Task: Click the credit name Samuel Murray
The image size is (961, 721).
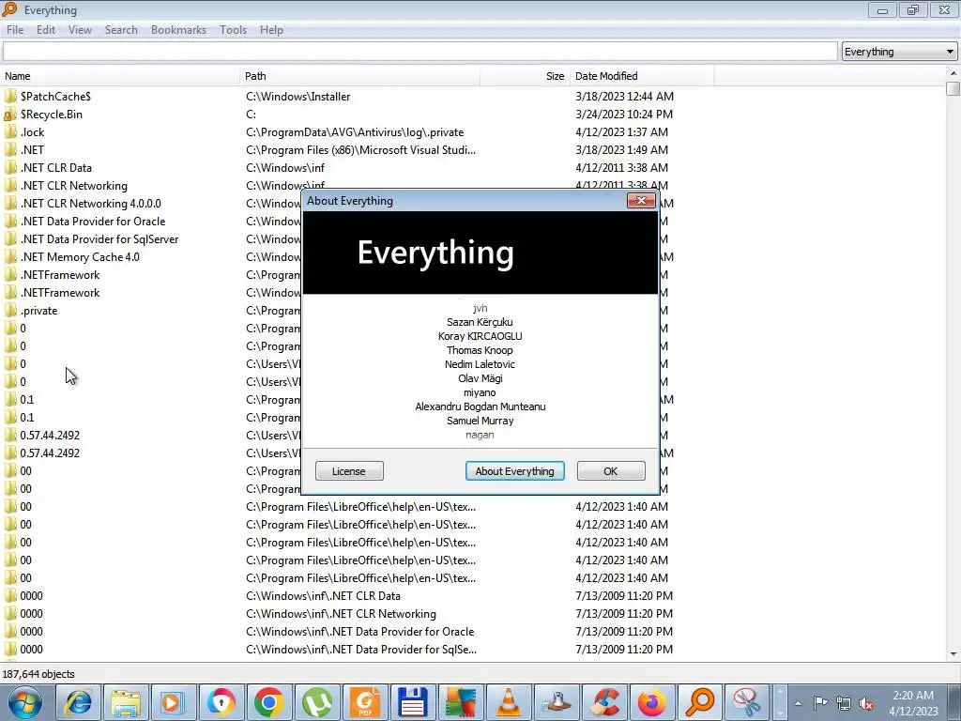Action: 480,421
